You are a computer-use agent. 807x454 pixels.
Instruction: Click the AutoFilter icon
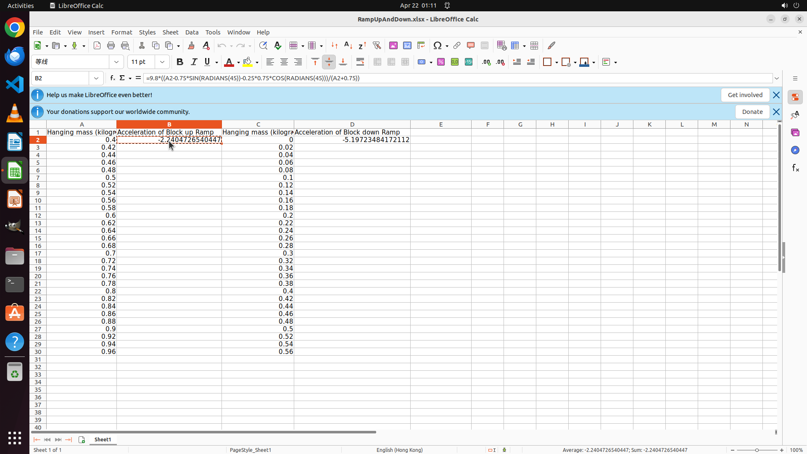[377, 45]
